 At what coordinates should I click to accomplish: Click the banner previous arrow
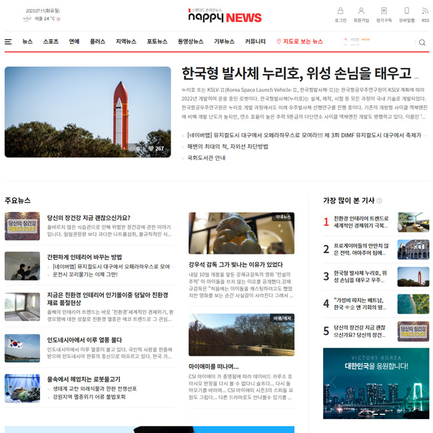point(333,382)
